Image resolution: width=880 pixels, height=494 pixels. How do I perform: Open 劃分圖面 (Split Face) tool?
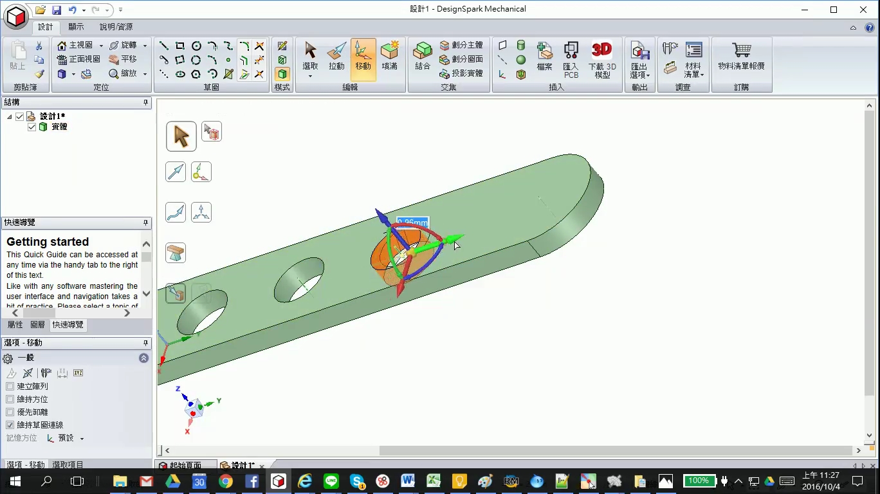pos(461,59)
